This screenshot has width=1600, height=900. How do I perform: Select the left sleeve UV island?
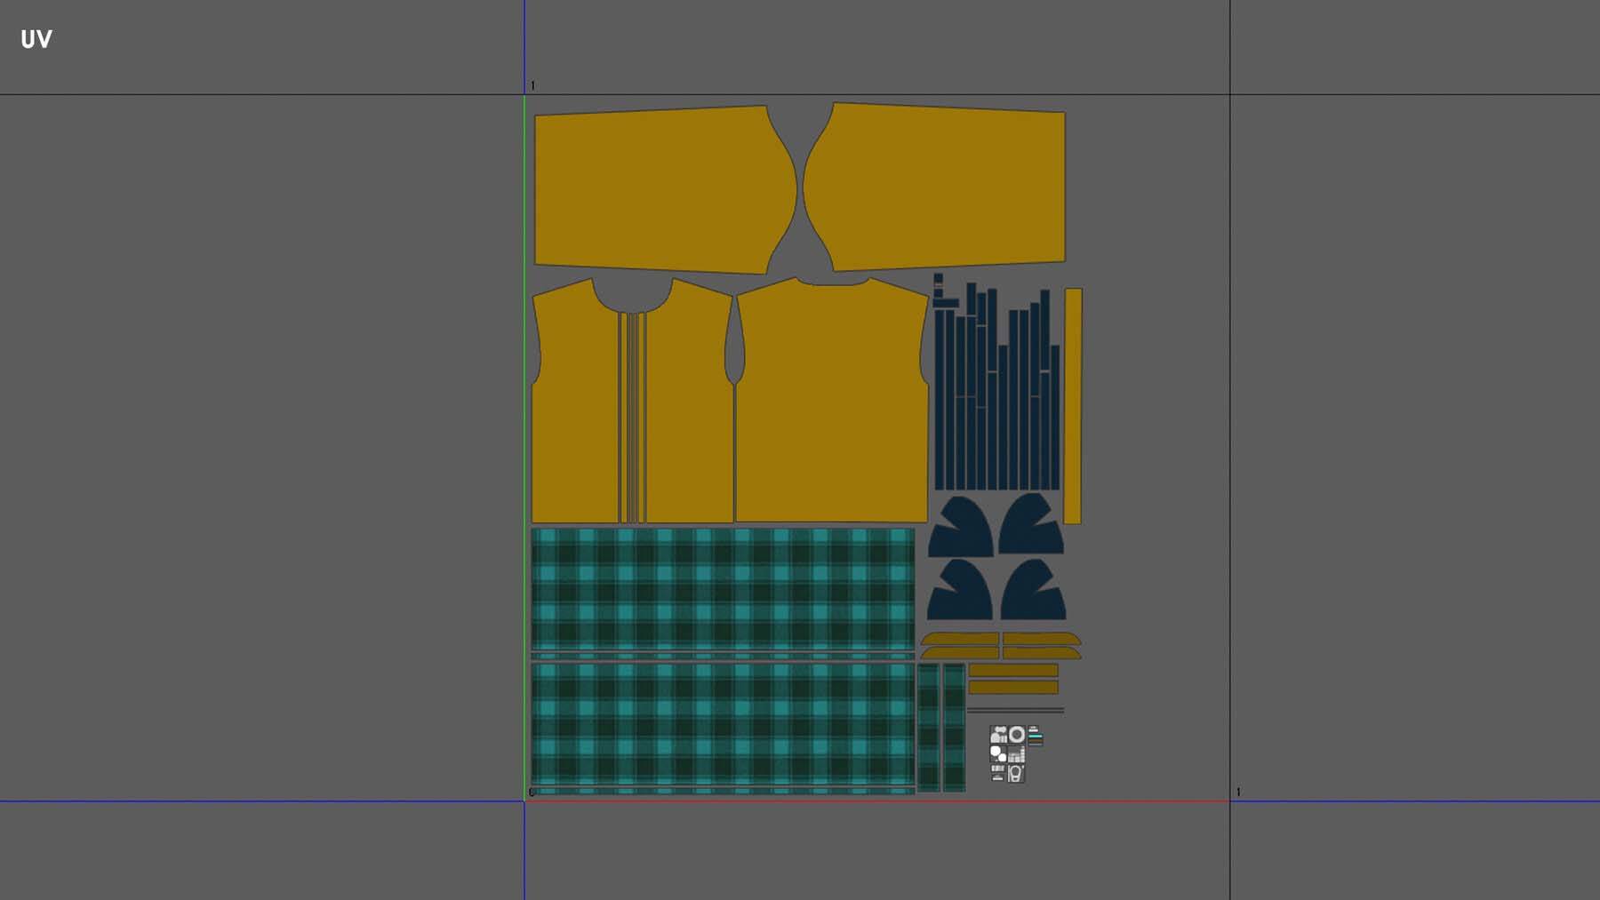coord(665,190)
